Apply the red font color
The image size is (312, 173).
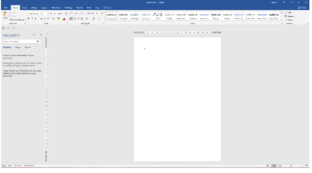click(64, 19)
